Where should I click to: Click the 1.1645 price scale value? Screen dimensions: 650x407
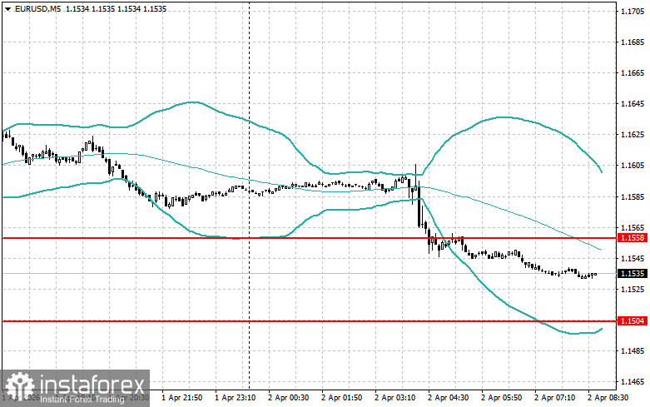coord(633,103)
